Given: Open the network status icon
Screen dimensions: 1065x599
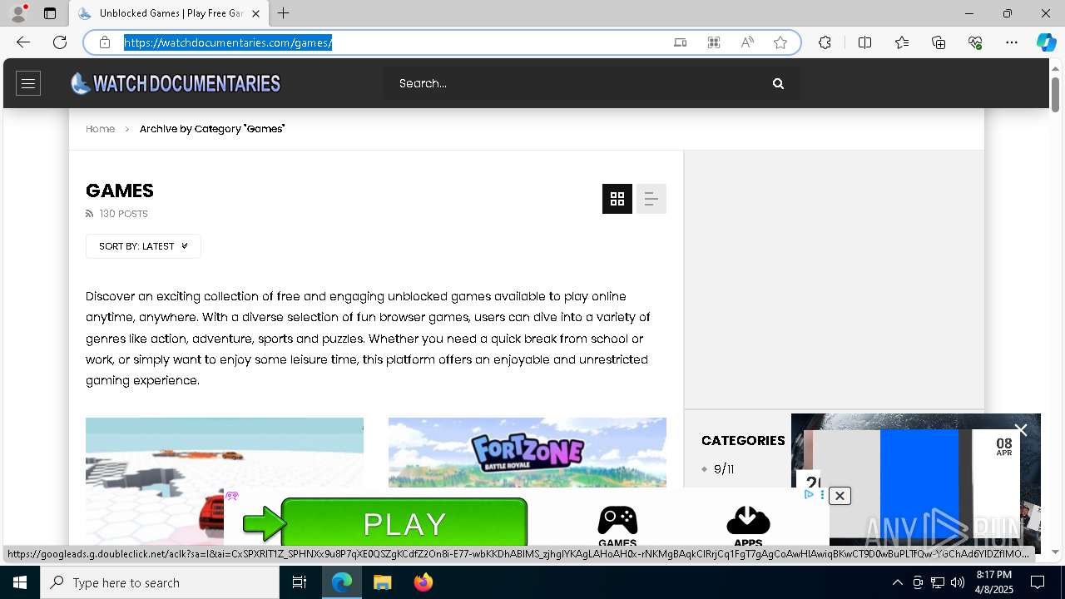Looking at the screenshot, I should [x=938, y=582].
